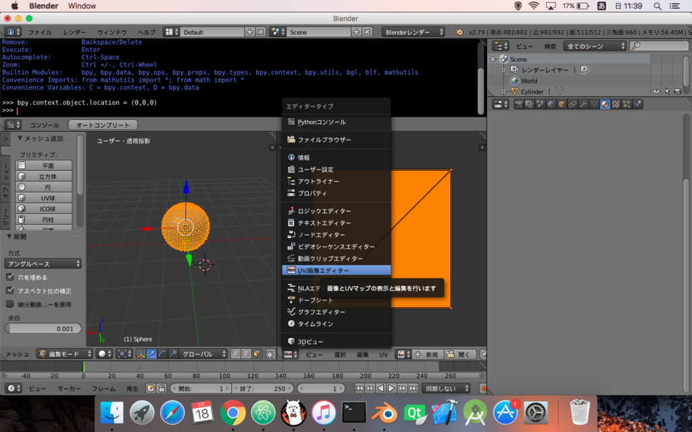
Task: Choose グラフエディター from editor type menu
Action: coord(337,312)
